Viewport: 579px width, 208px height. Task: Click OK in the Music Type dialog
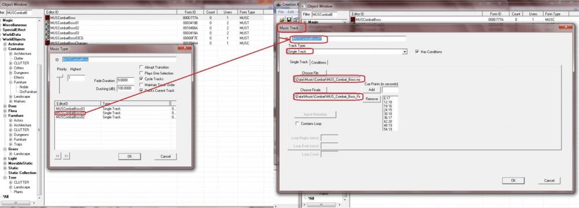tap(130, 157)
